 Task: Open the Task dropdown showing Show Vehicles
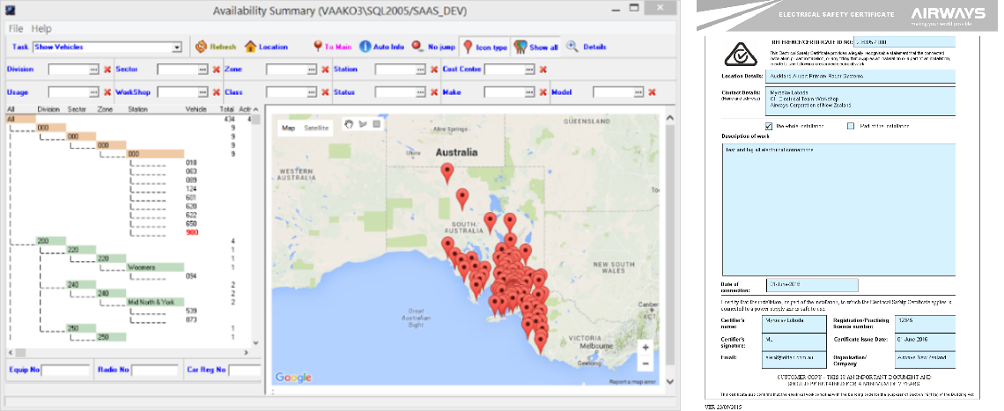pyautogui.click(x=177, y=48)
